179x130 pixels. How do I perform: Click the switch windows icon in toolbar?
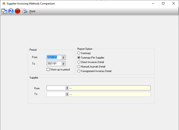point(4,11)
